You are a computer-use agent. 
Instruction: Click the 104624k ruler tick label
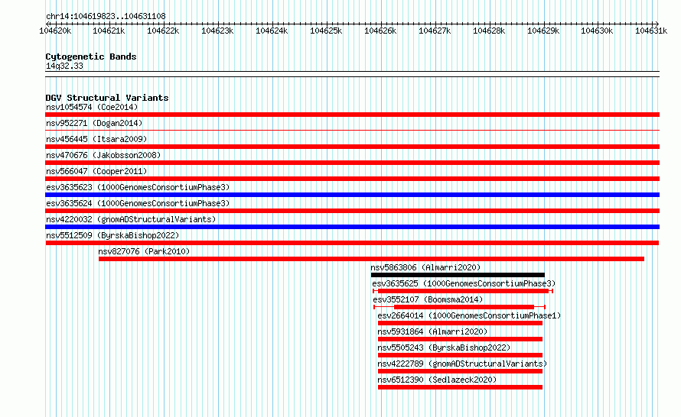(x=272, y=31)
